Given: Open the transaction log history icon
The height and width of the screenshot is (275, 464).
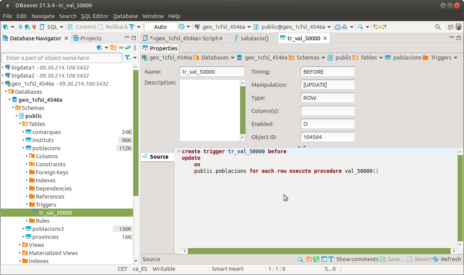Looking at the screenshot, I should 181,27.
